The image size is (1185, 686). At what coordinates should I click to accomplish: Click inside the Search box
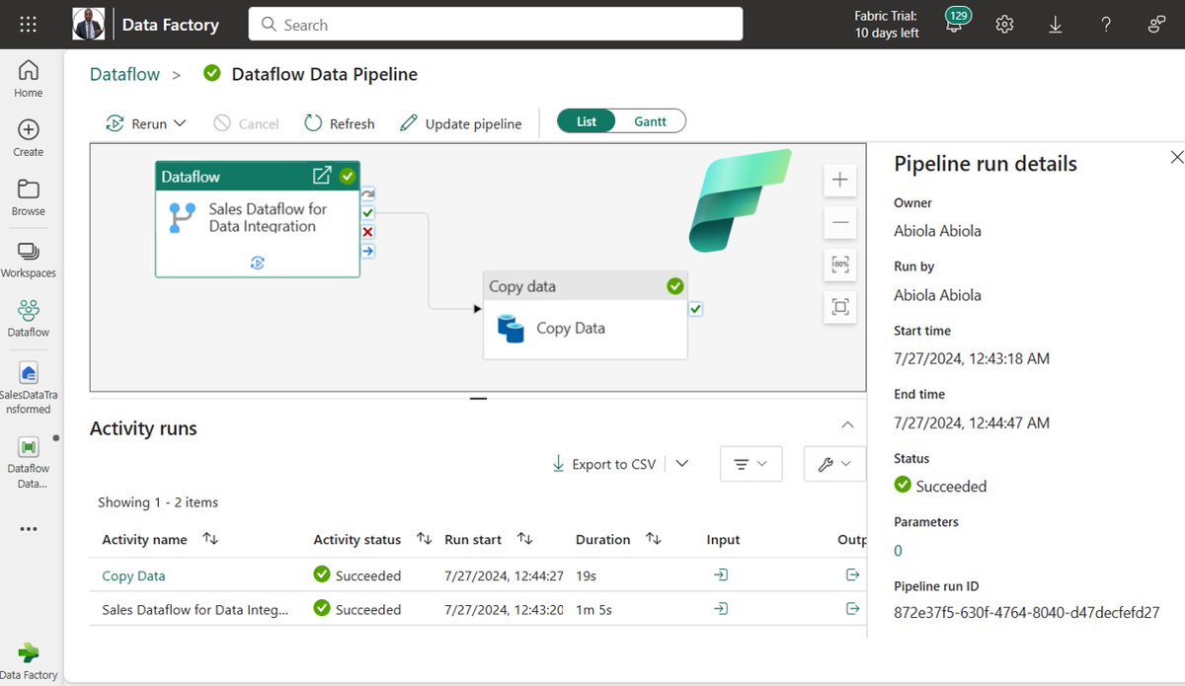pos(494,24)
